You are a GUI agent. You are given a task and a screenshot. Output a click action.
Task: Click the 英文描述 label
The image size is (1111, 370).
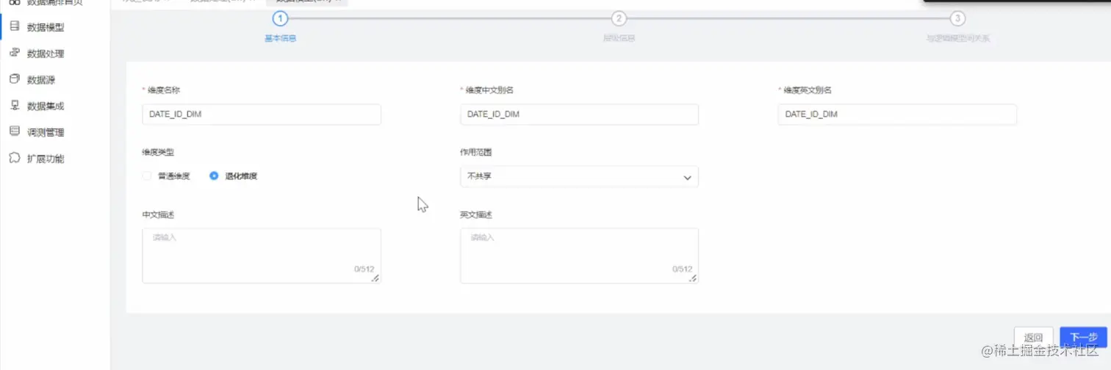click(475, 215)
